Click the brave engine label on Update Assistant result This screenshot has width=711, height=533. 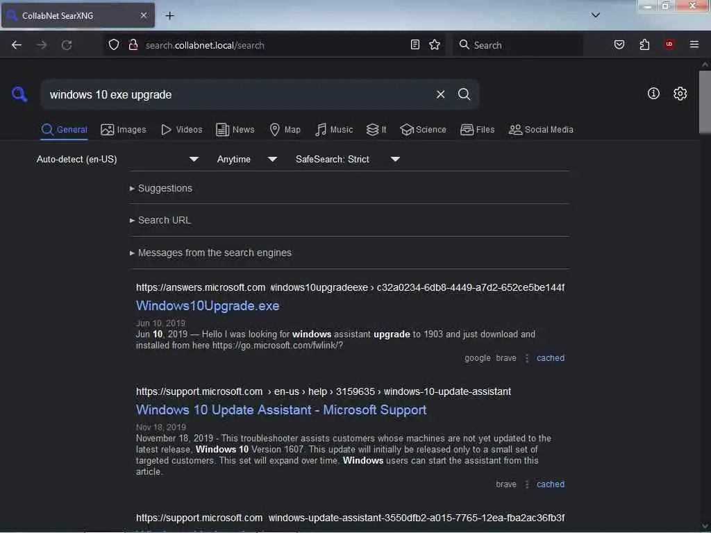coord(506,484)
